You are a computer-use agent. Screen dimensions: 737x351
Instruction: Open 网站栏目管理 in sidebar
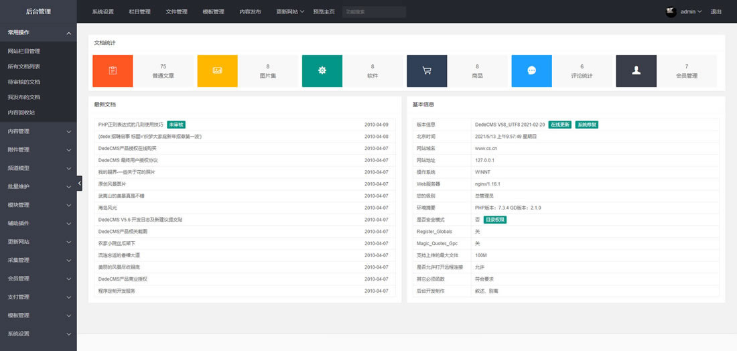click(x=24, y=51)
